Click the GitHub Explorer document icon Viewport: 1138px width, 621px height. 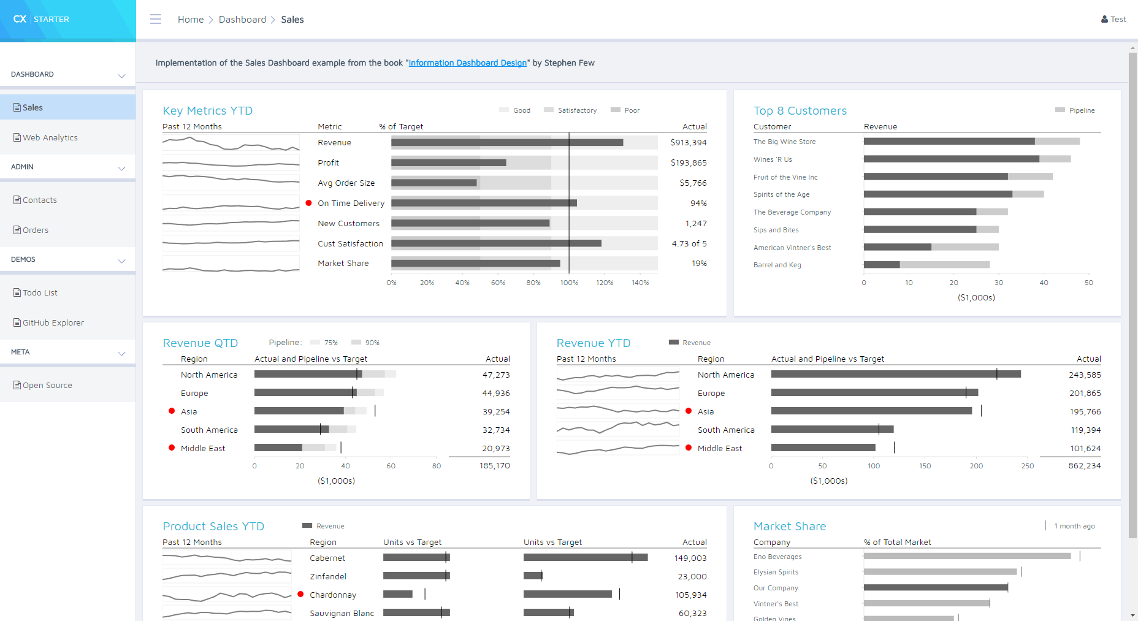(17, 322)
